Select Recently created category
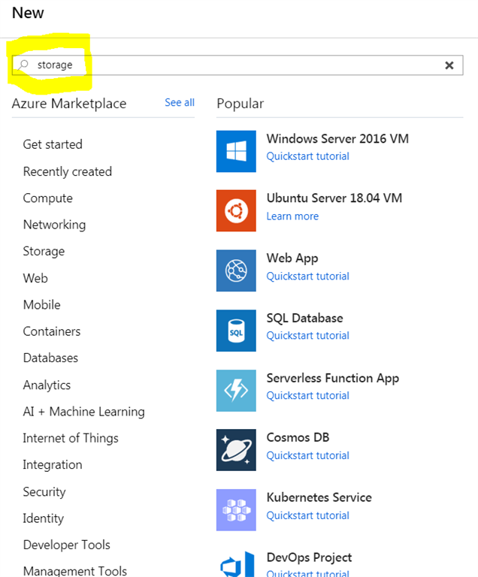The image size is (478, 577). click(68, 171)
